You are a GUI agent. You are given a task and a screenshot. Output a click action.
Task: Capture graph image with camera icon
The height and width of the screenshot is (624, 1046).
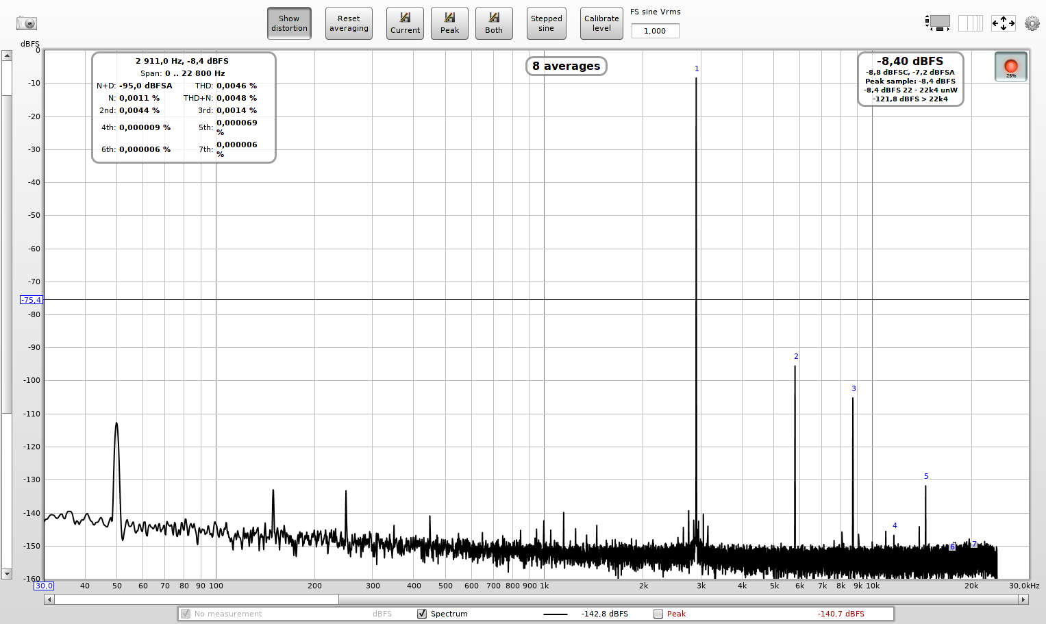27,23
